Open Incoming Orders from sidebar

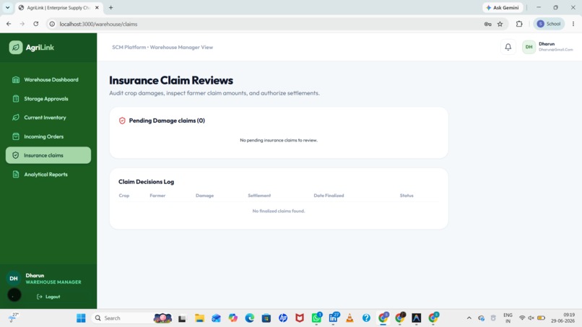48,136
